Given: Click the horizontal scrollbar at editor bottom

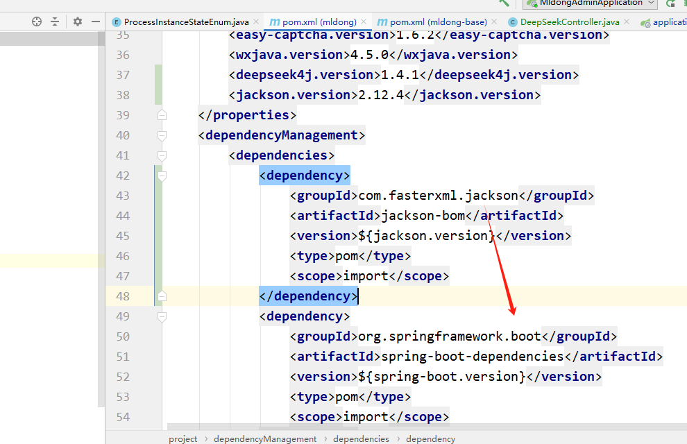Looking at the screenshot, I should click(427, 427).
